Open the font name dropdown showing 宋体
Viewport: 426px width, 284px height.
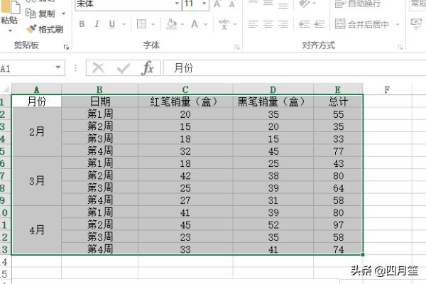pyautogui.click(x=177, y=4)
